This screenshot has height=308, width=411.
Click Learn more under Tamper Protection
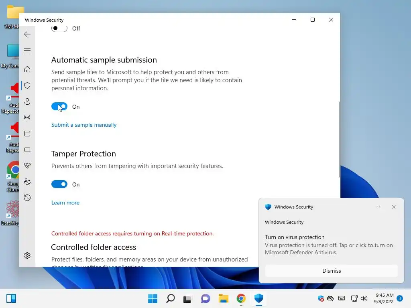[x=65, y=203]
